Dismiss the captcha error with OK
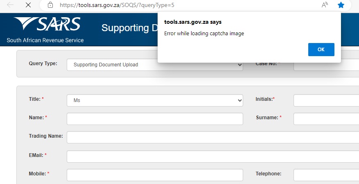The height and width of the screenshot is (184, 359). pos(321,50)
